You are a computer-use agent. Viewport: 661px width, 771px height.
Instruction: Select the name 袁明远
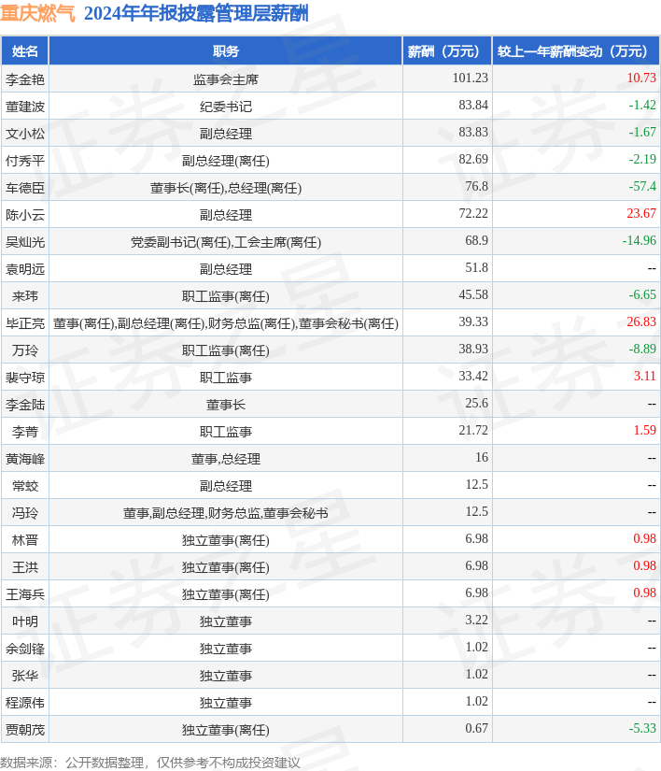25,268
